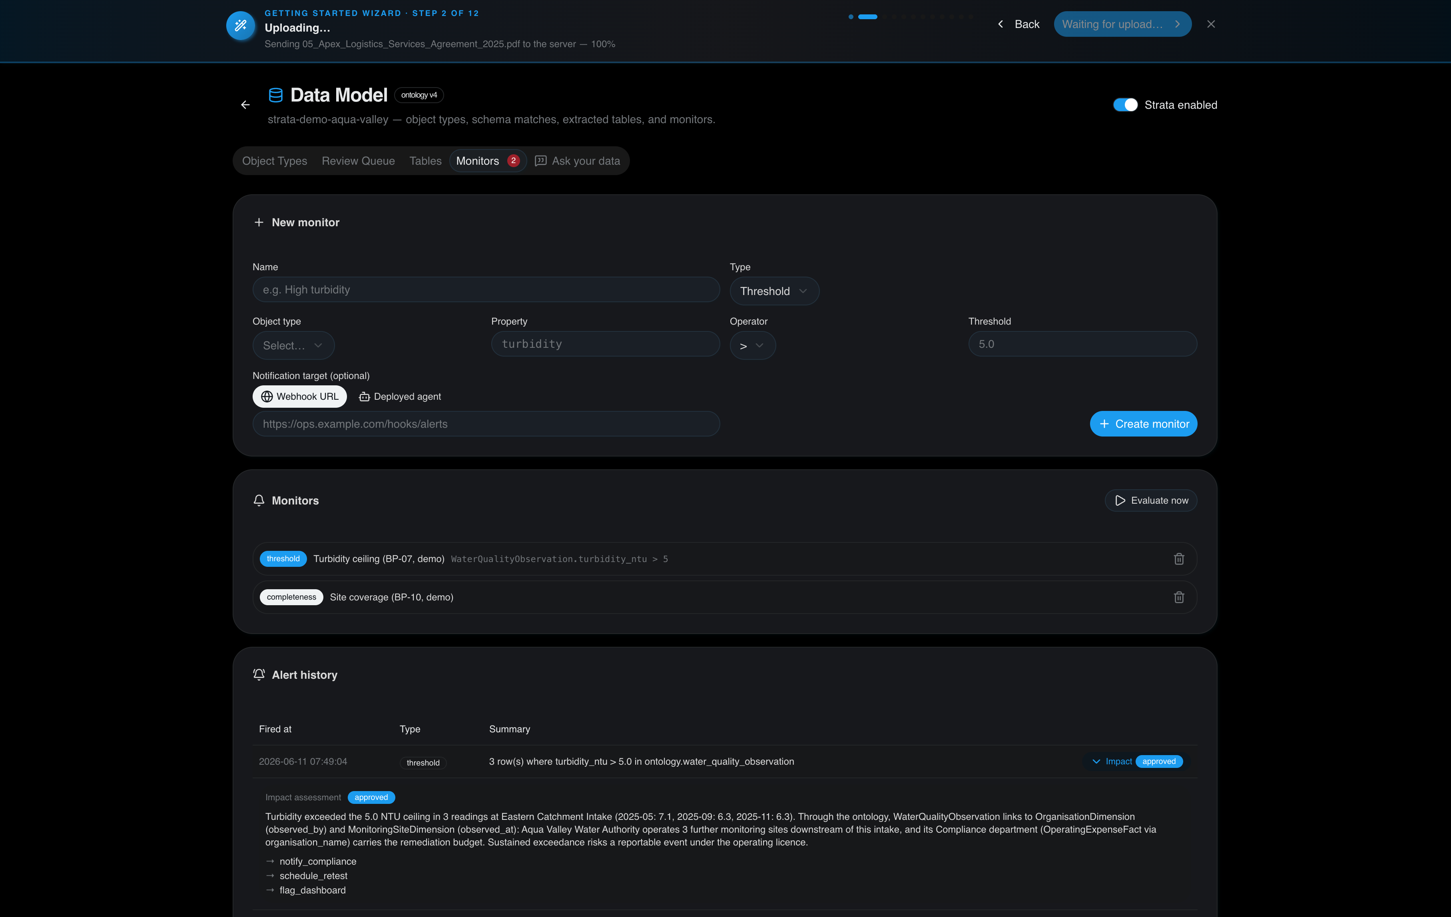Delete the Turbidity ceiling monitor

pos(1179,558)
